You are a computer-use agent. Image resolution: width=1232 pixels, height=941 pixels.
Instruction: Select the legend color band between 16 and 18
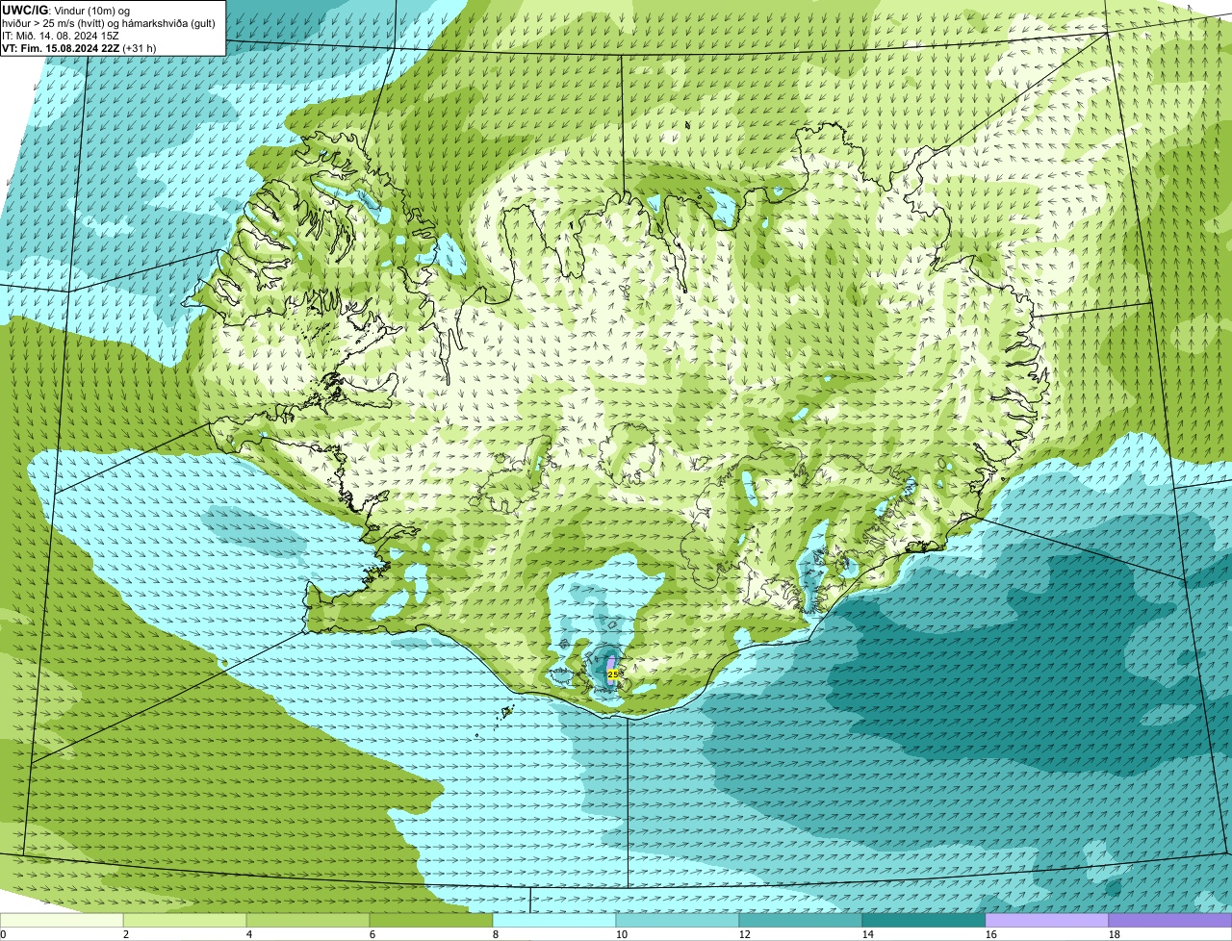click(x=1047, y=921)
